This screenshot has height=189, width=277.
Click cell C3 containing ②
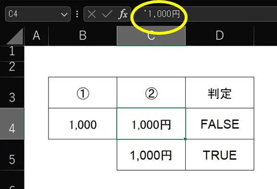click(151, 93)
